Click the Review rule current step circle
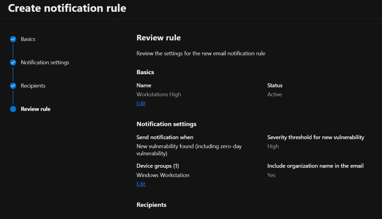 (x=13, y=109)
